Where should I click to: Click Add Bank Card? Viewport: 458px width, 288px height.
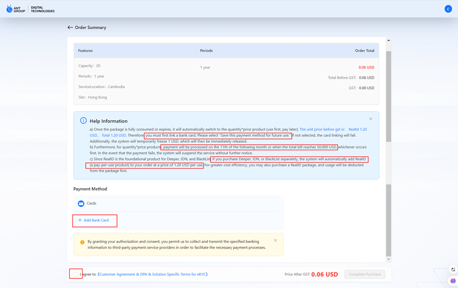pyautogui.click(x=94, y=220)
